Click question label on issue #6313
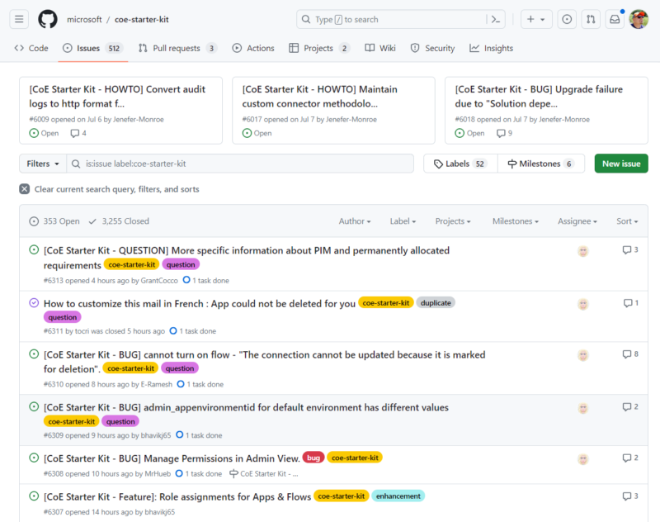The width and height of the screenshot is (660, 522). 181,264
